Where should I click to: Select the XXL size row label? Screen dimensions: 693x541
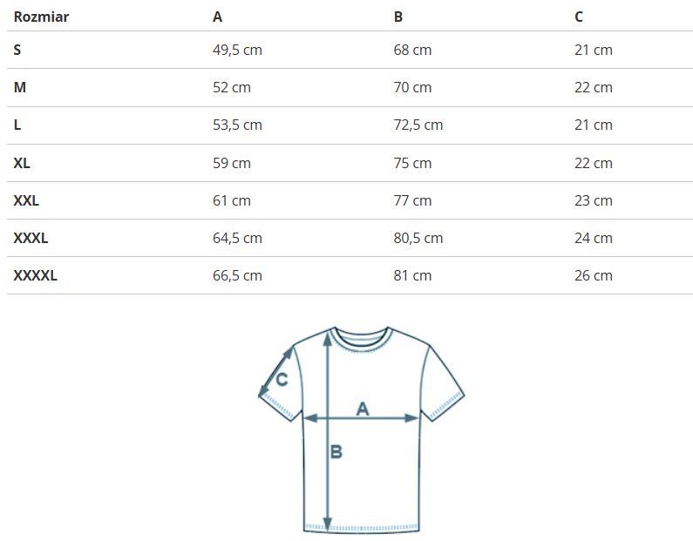coord(26,200)
